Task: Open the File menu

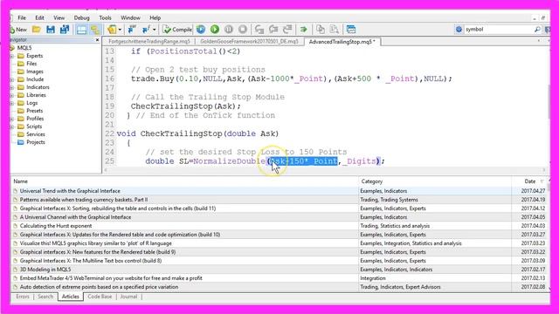Action: 22,17
